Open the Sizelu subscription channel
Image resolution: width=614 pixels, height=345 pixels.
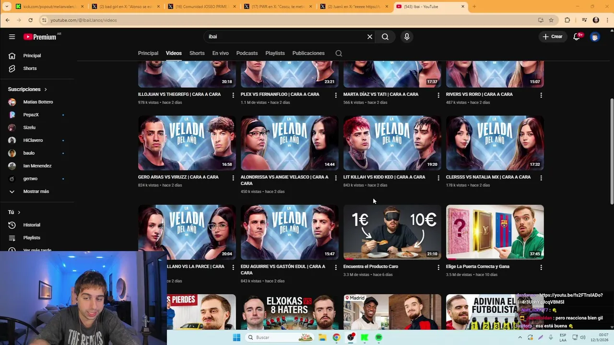29,127
